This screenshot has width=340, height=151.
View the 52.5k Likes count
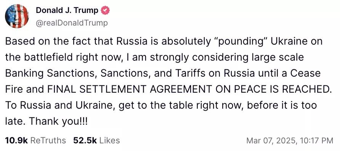[x=85, y=140]
